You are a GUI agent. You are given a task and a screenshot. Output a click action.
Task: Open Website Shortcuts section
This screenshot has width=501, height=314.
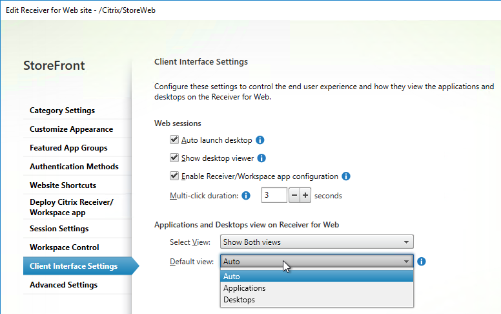[x=77, y=185]
